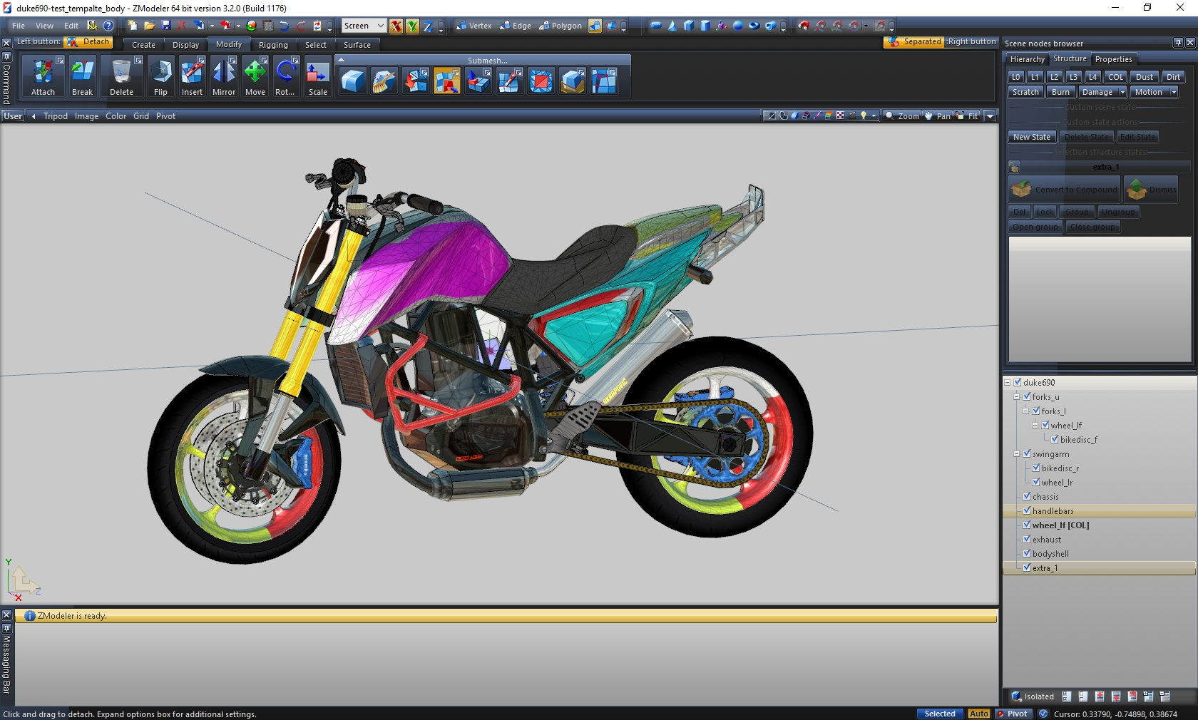Pick the Mirror tool
1198x720 pixels.
coord(223,77)
